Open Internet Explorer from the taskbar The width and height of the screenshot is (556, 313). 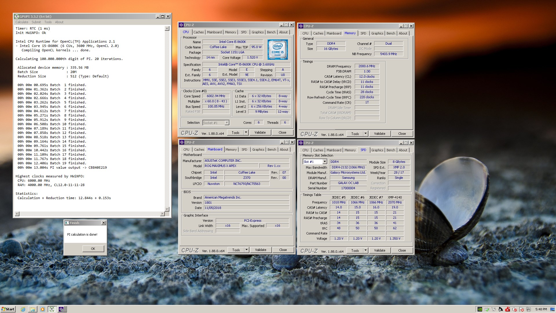pos(23,309)
